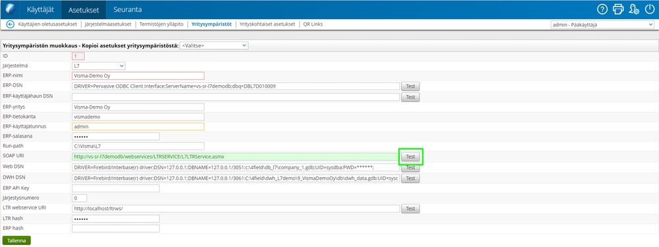The width and height of the screenshot is (659, 247).
Task: Click the printer icon in header
Action: pos(618,9)
